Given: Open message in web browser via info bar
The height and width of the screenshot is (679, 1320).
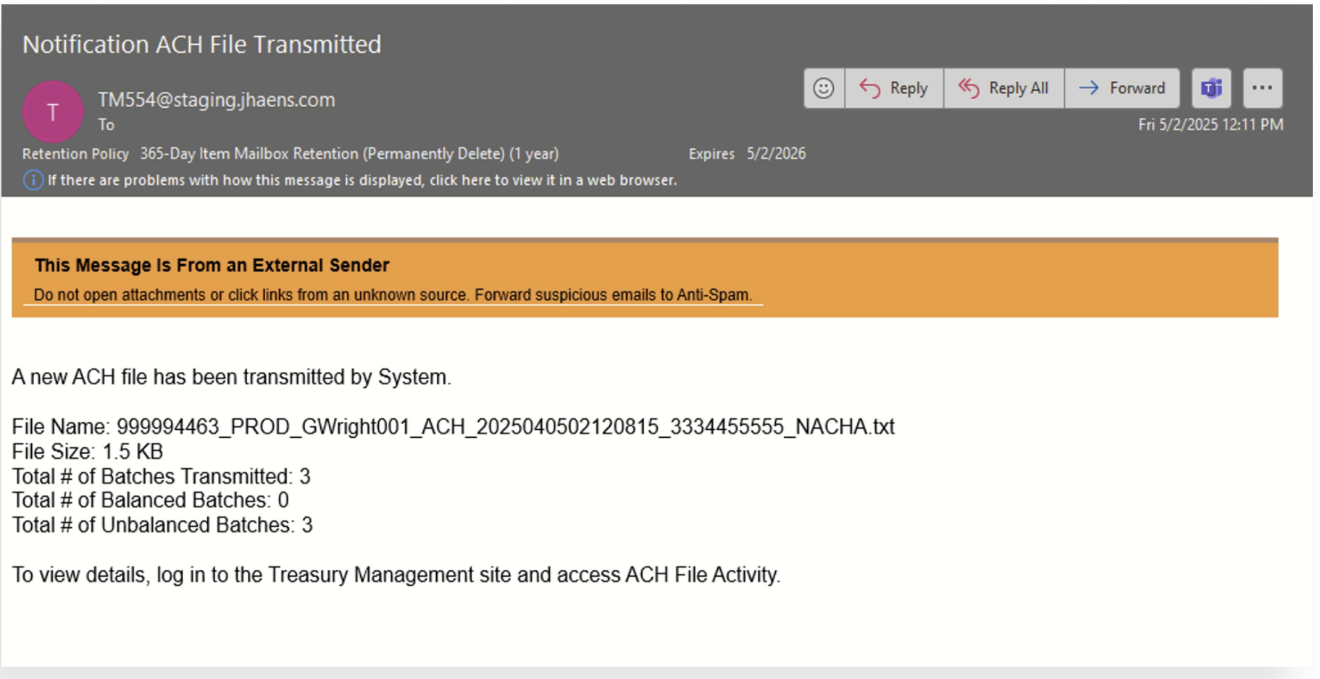Looking at the screenshot, I should pyautogui.click(x=362, y=180).
